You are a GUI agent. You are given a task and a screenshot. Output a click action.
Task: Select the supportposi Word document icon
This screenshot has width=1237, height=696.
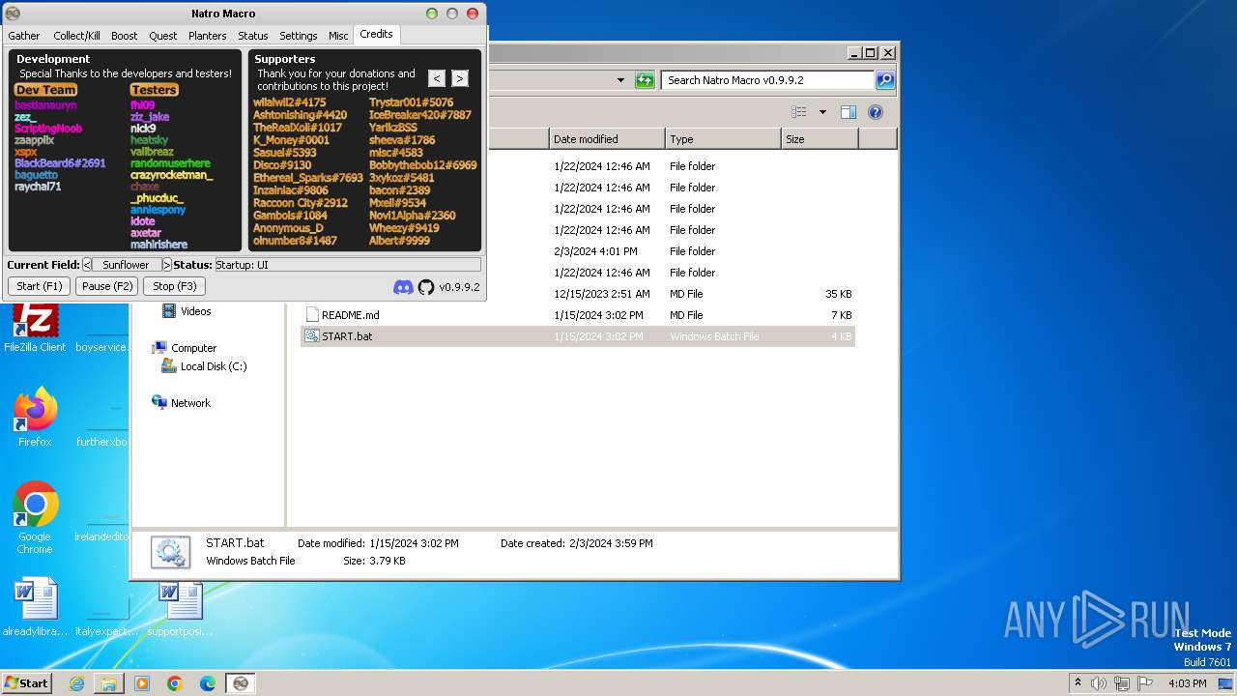180,607
